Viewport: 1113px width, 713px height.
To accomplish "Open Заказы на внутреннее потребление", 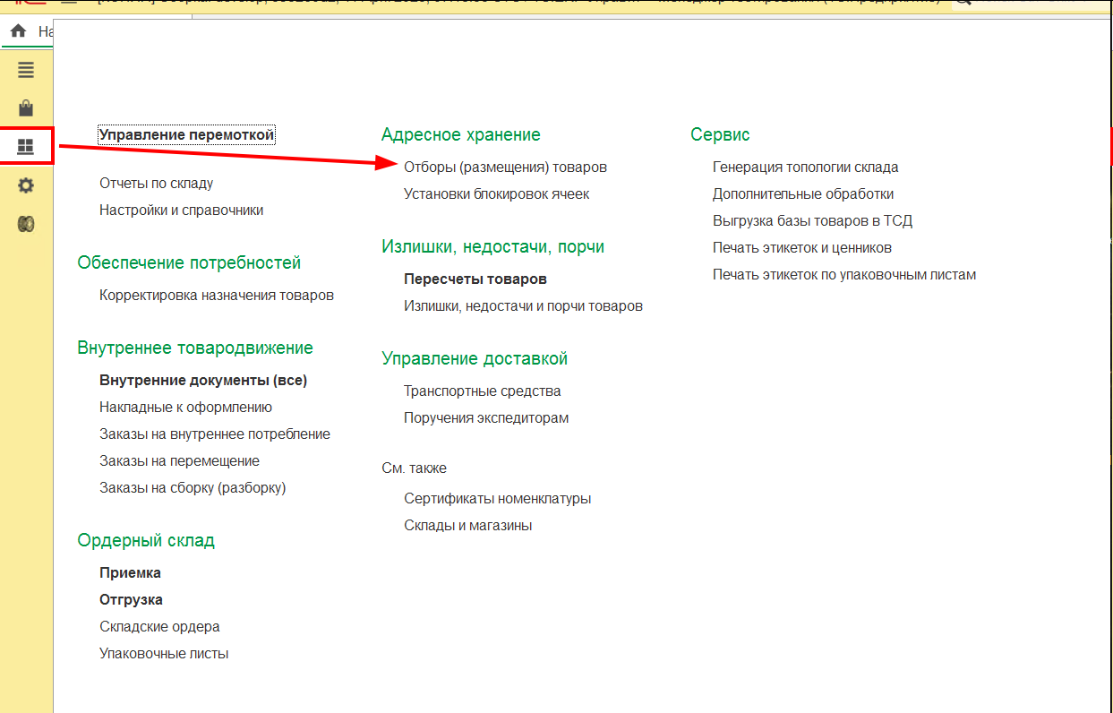I will pos(215,434).
